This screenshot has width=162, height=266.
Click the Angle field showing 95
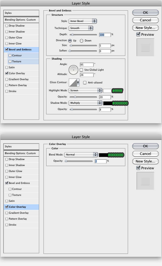click(x=87, y=65)
